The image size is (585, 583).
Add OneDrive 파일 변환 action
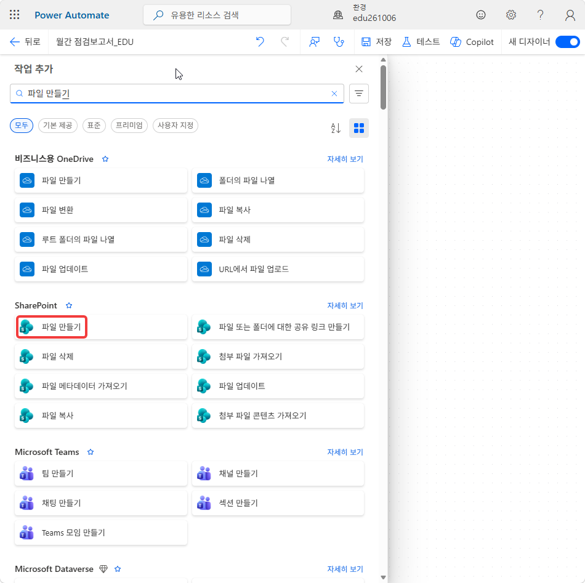tap(101, 210)
